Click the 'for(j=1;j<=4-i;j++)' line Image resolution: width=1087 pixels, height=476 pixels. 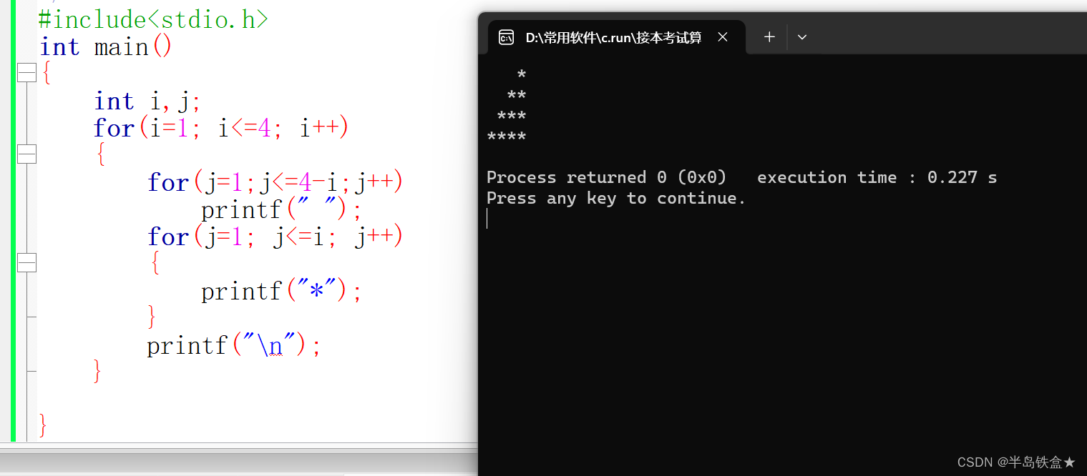[276, 183]
